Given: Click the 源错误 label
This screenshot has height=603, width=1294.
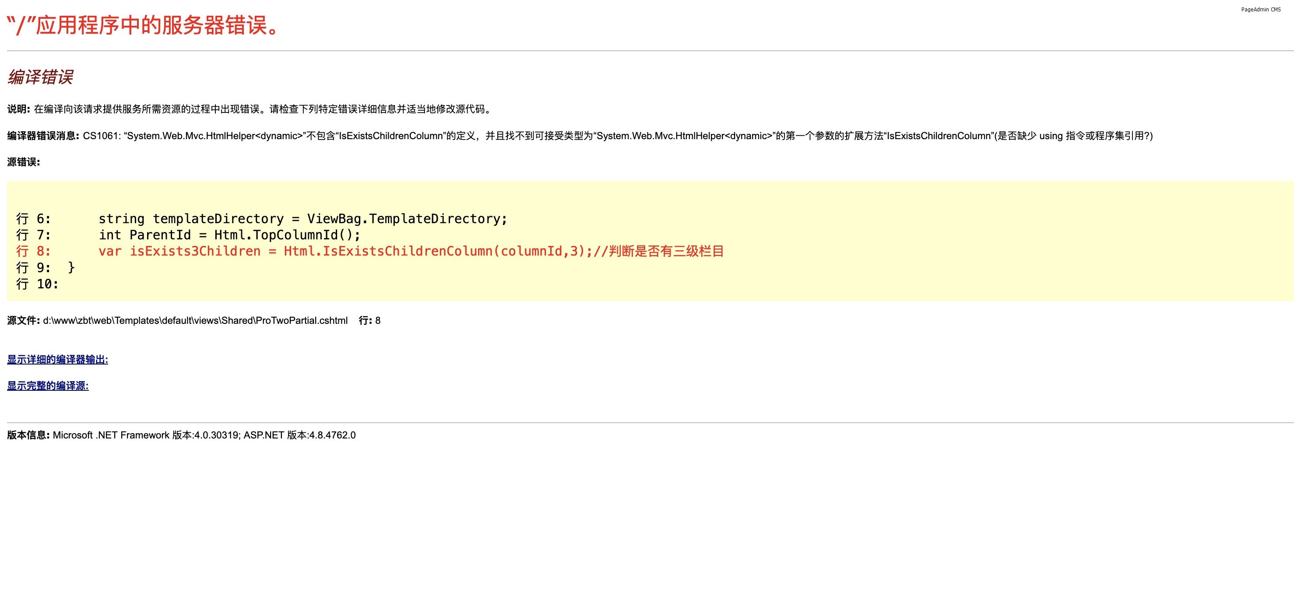Looking at the screenshot, I should click(x=23, y=161).
